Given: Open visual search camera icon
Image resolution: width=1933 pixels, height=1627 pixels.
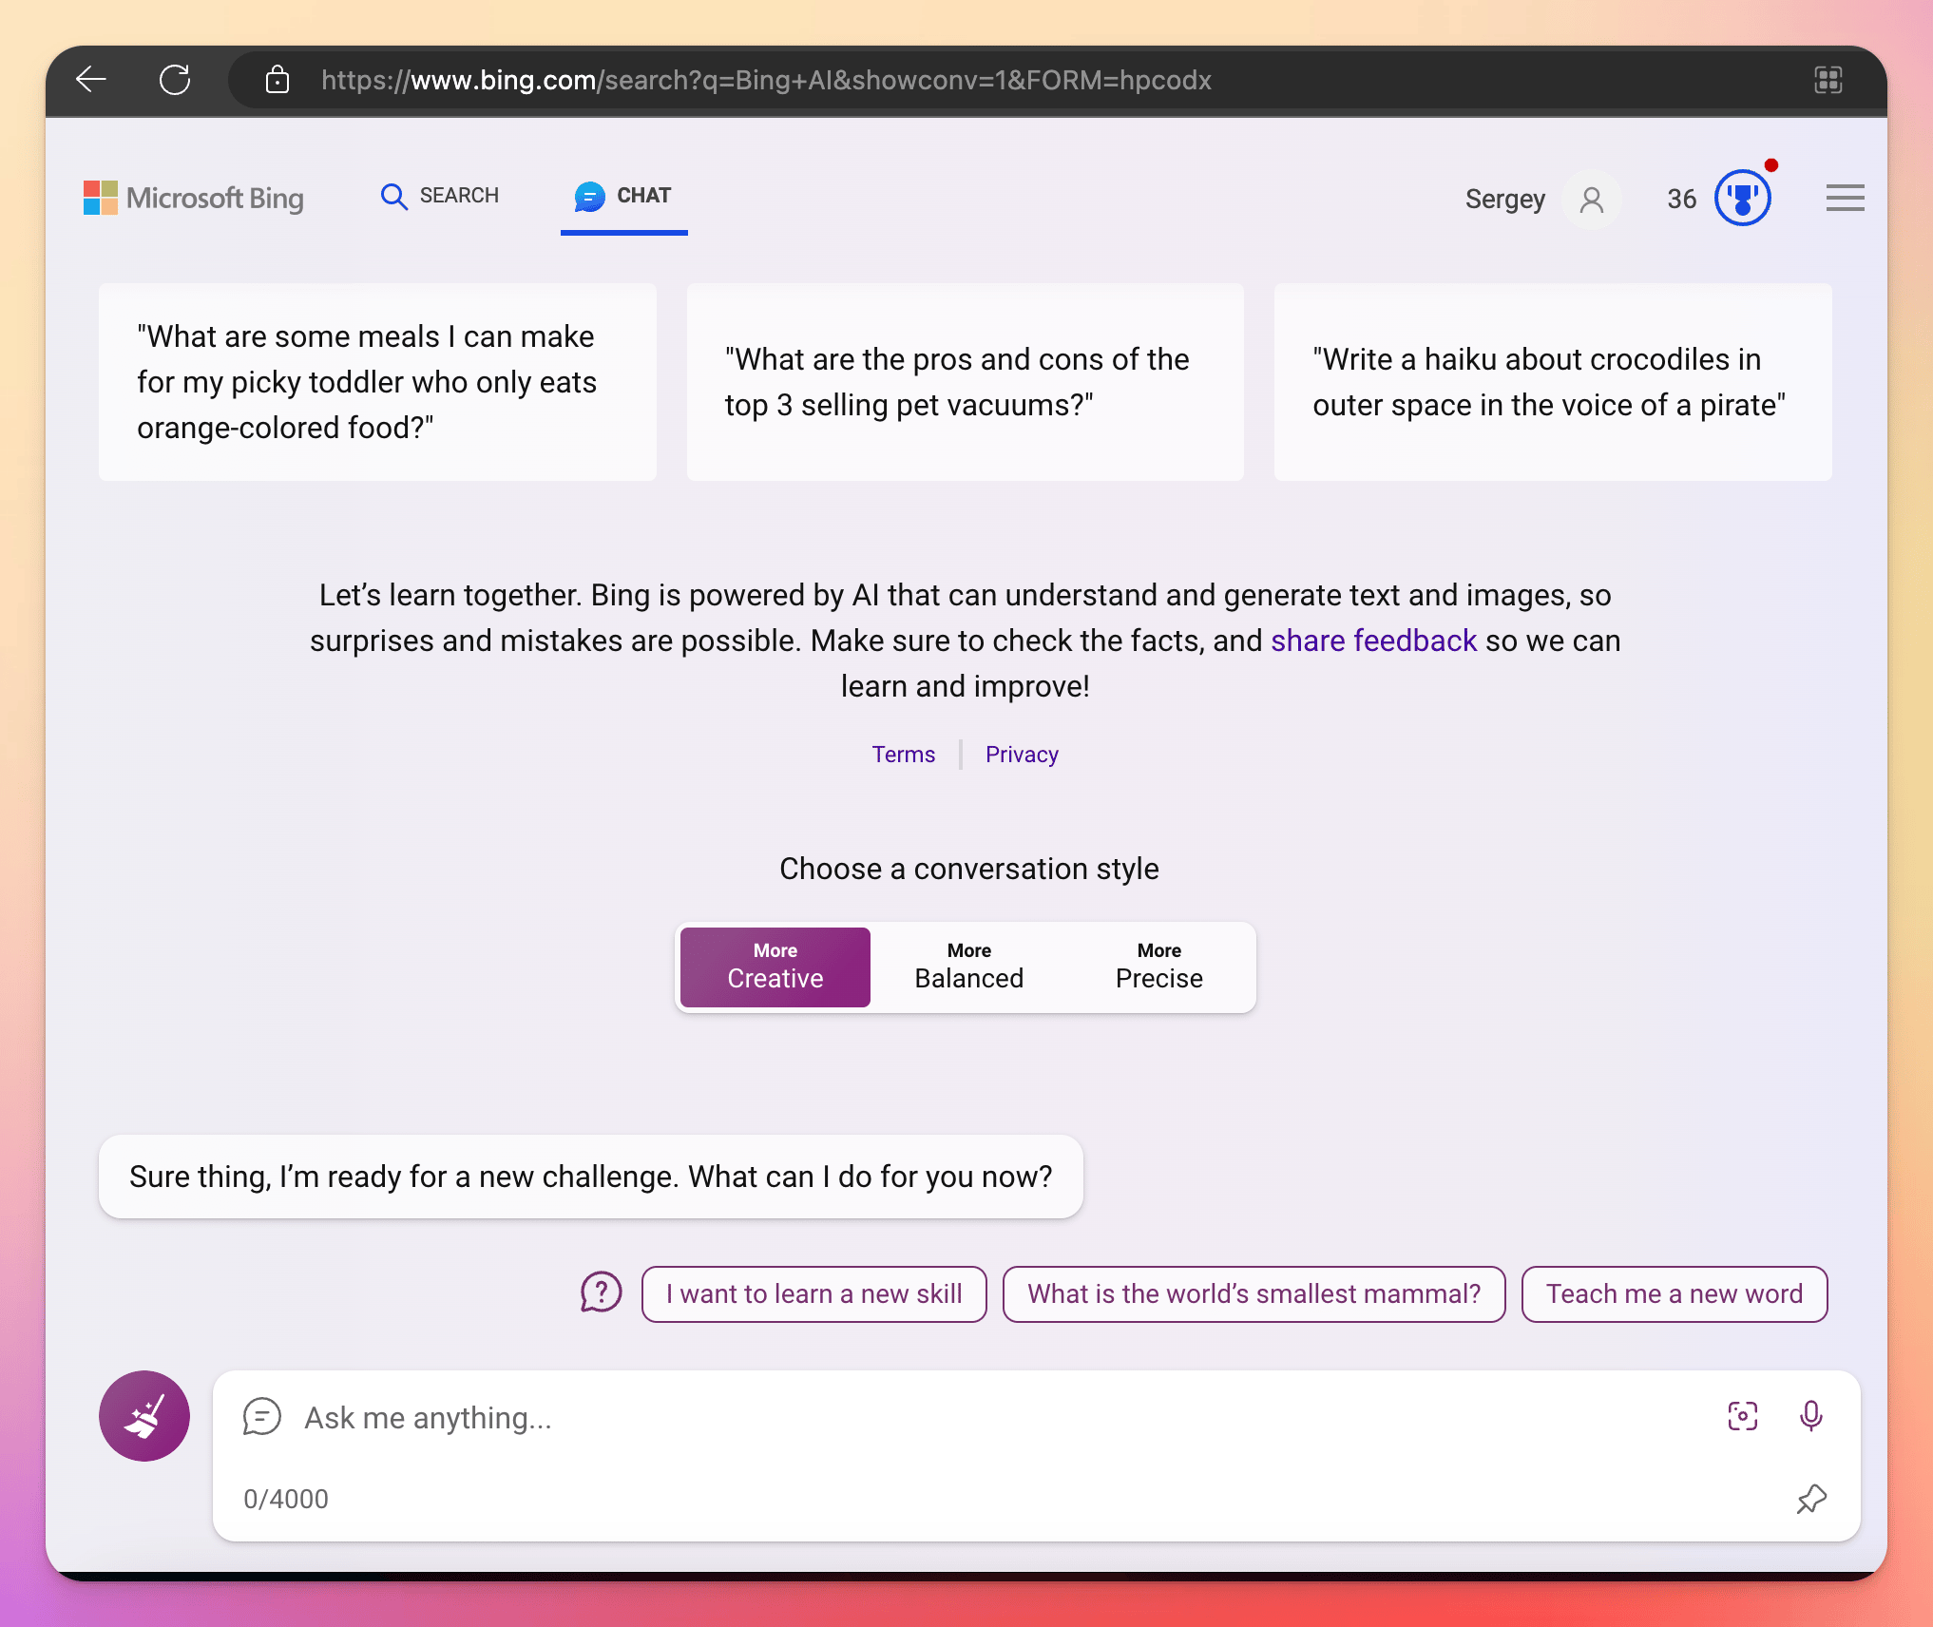Looking at the screenshot, I should pyautogui.click(x=1743, y=1416).
